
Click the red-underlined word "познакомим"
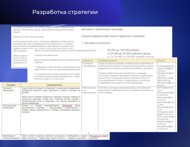(67, 106)
